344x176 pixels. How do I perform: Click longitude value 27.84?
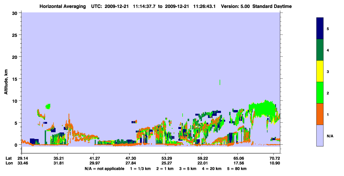pos(130,163)
